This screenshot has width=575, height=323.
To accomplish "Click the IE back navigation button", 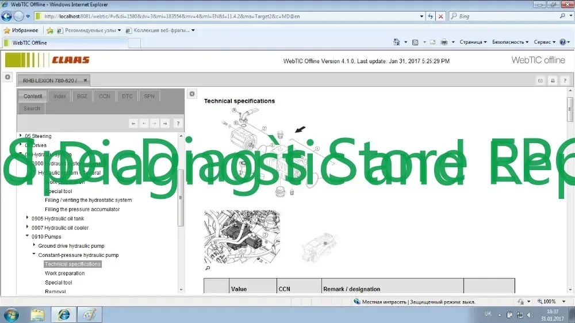I will point(6,16).
